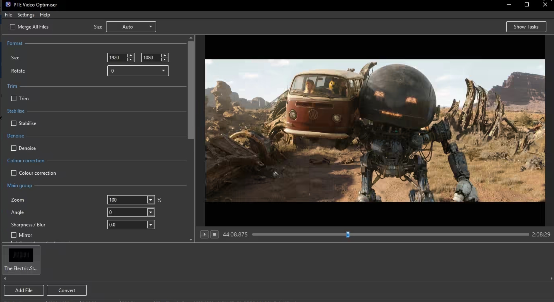This screenshot has width=554, height=302.
Task: Click the Add File button
Action: [24, 290]
